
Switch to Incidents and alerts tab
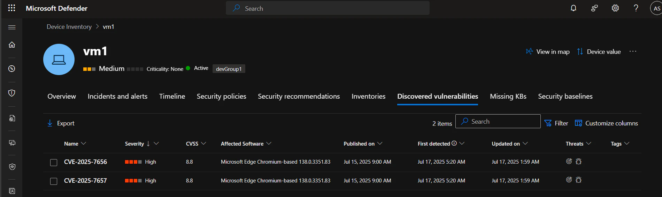point(117,96)
